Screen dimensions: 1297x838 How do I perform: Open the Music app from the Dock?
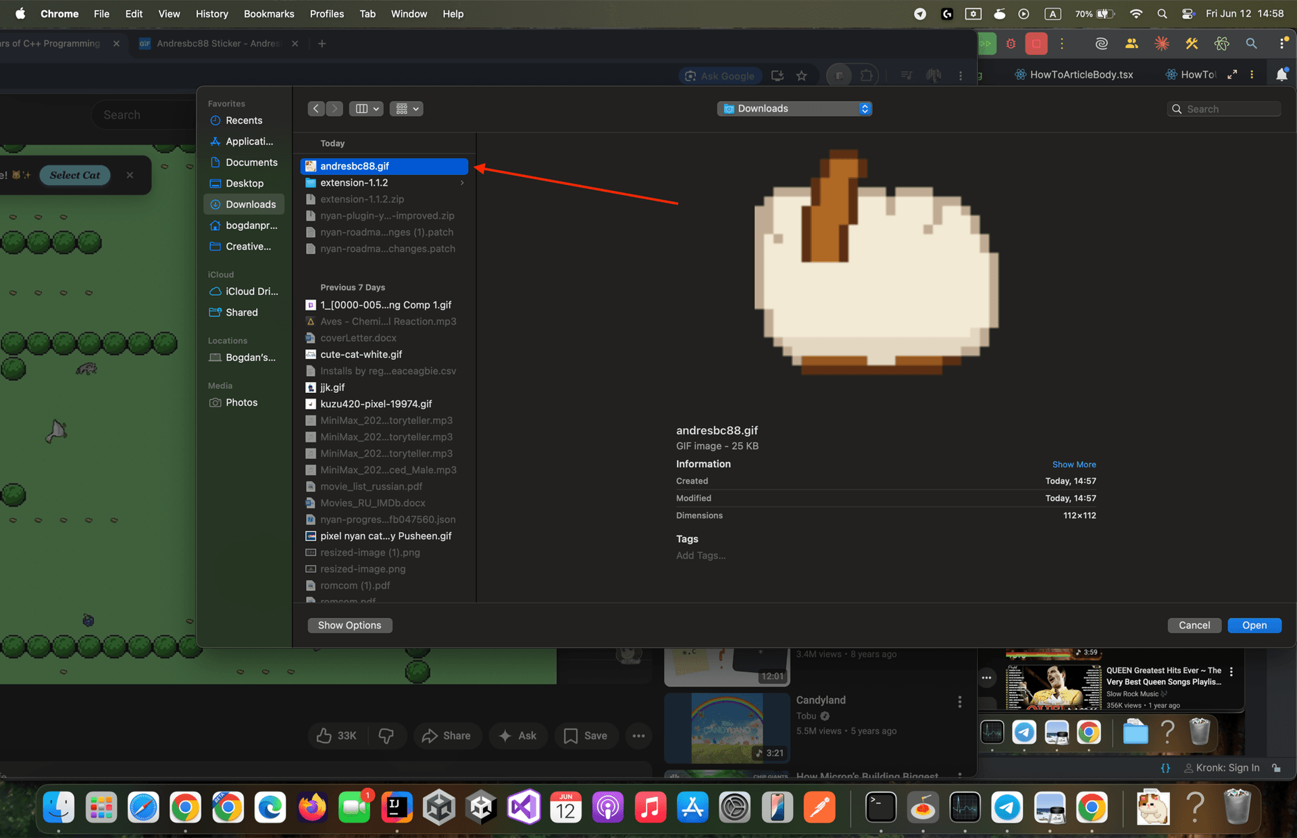coord(651,807)
